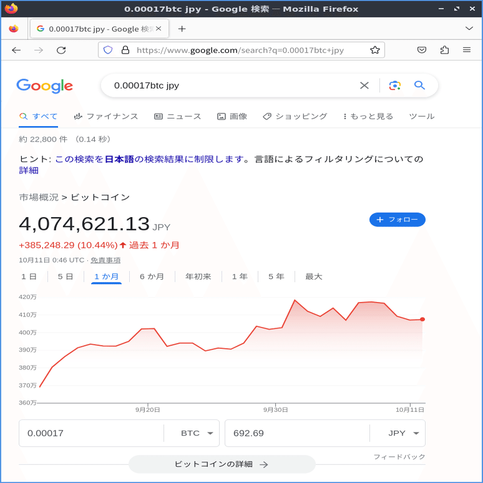Image resolution: width=483 pixels, height=483 pixels.
Task: Submit search with magnifier icon
Action: [419, 85]
